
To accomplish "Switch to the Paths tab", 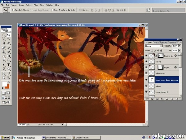I will (157, 42).
